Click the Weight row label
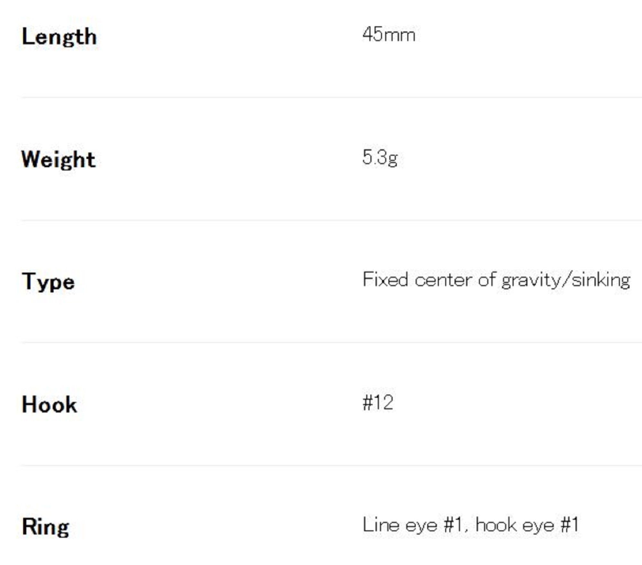This screenshot has height=565, width=642. click(58, 160)
